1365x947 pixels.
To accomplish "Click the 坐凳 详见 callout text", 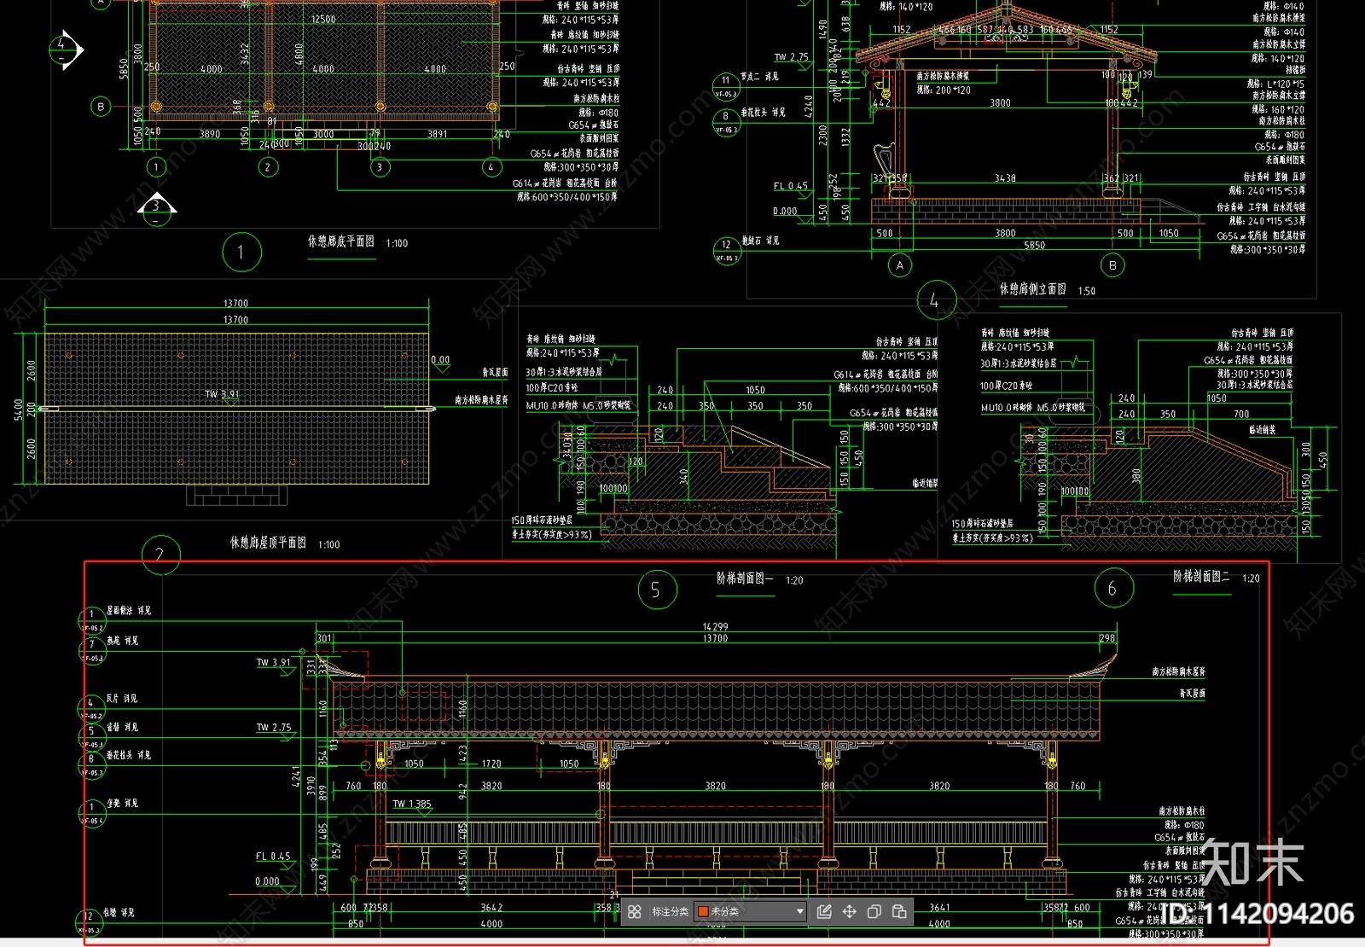I will [122, 804].
